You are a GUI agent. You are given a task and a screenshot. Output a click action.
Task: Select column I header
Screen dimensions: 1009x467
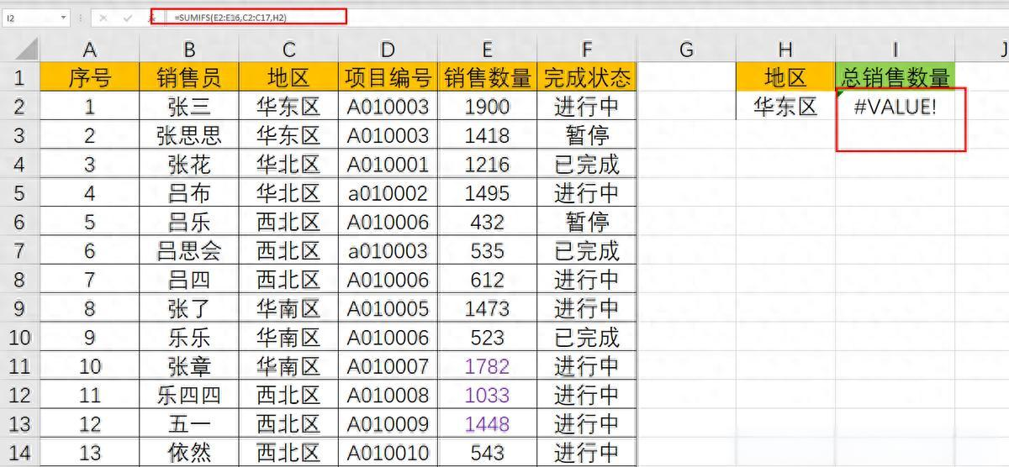coord(895,50)
